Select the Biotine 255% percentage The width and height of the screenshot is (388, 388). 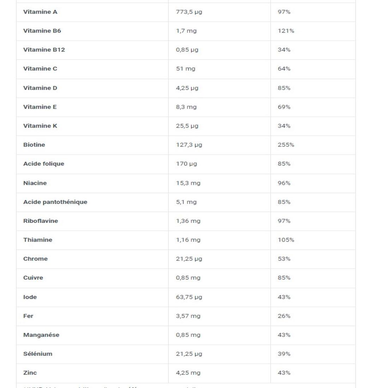286,145
